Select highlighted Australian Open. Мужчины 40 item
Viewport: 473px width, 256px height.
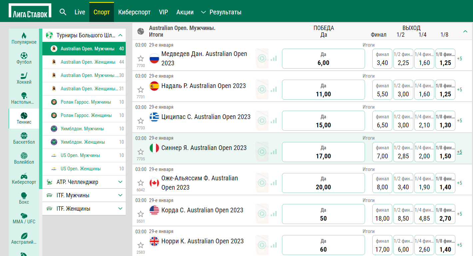coord(84,49)
